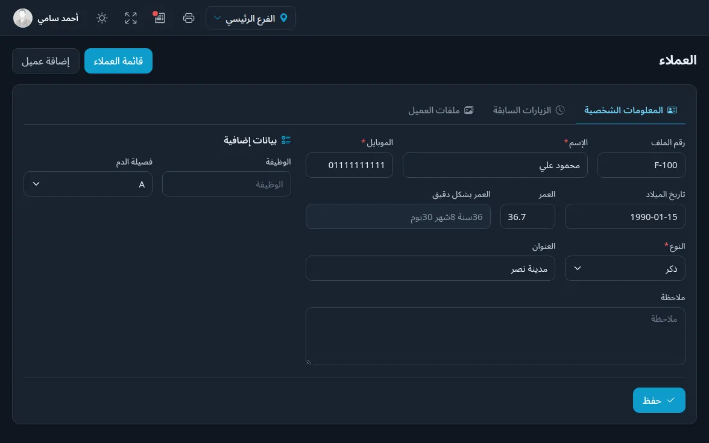The width and height of the screenshot is (709, 443).
Task: Click the العمر بشكل دقيق field
Action: 398,216
